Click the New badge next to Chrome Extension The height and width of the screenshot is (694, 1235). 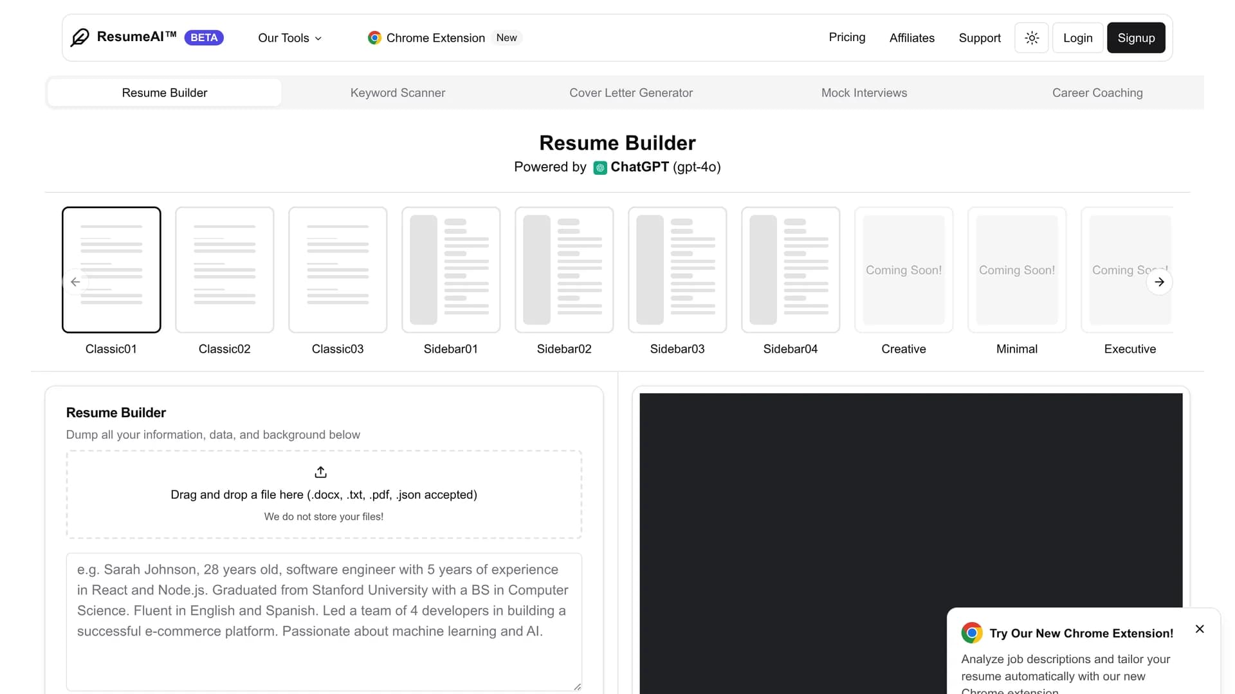click(x=507, y=38)
